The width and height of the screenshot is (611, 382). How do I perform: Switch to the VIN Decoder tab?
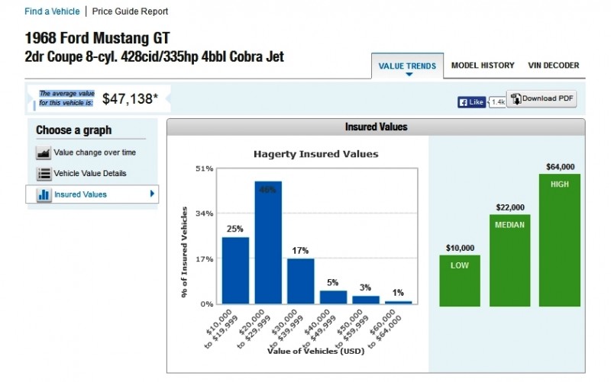pos(553,66)
